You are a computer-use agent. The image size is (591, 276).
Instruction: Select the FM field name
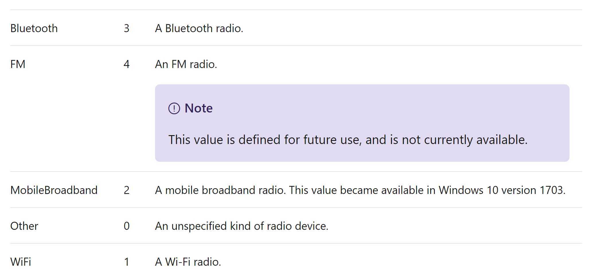click(x=18, y=64)
